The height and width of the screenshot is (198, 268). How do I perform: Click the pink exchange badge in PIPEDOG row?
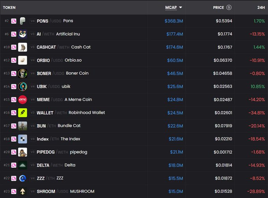click(14, 152)
